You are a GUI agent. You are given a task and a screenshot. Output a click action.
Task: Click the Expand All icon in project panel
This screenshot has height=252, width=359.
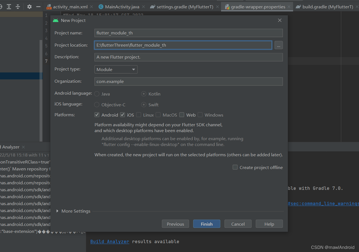point(9,7)
